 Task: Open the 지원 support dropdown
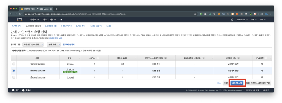[x=263, y=19]
